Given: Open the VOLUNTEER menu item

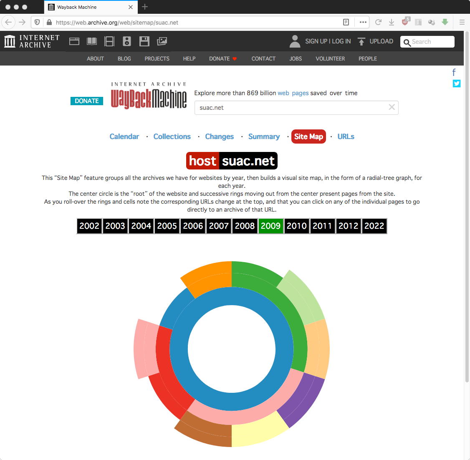Looking at the screenshot, I should tap(330, 59).
